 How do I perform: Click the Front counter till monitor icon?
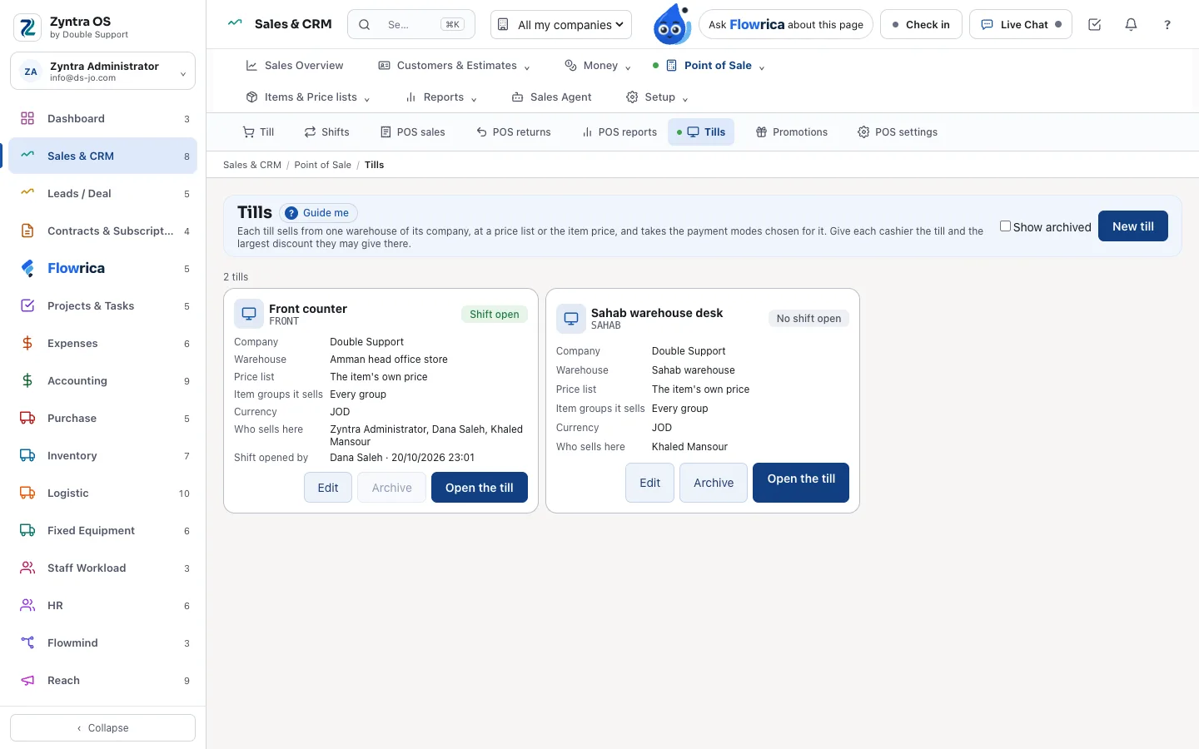pos(249,314)
